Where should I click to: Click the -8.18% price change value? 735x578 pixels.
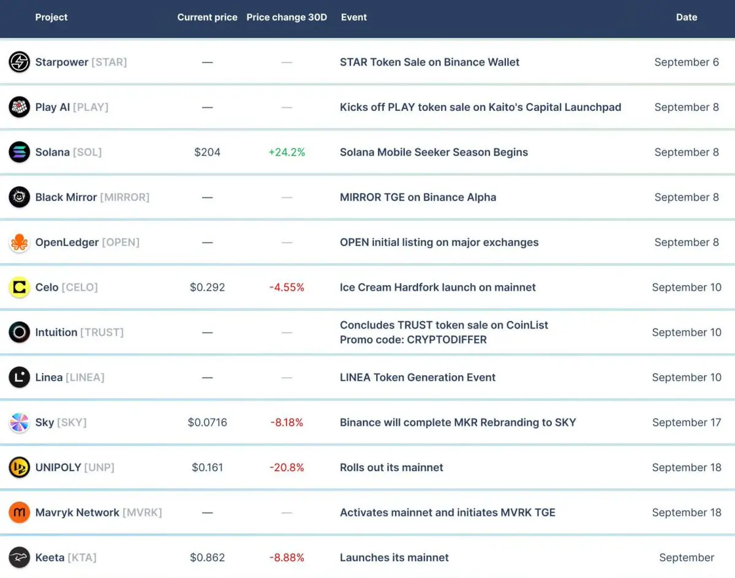pos(287,422)
